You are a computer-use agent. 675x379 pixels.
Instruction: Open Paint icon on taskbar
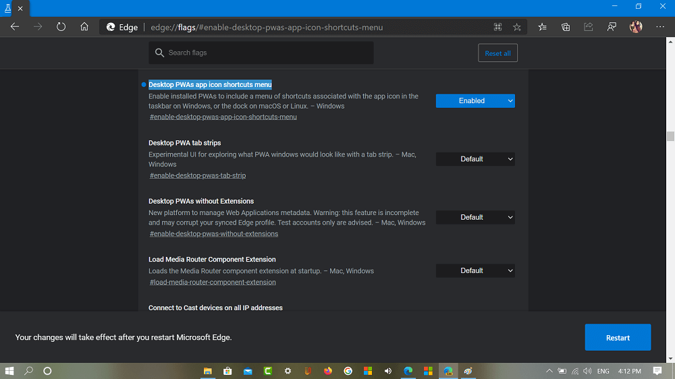468,371
